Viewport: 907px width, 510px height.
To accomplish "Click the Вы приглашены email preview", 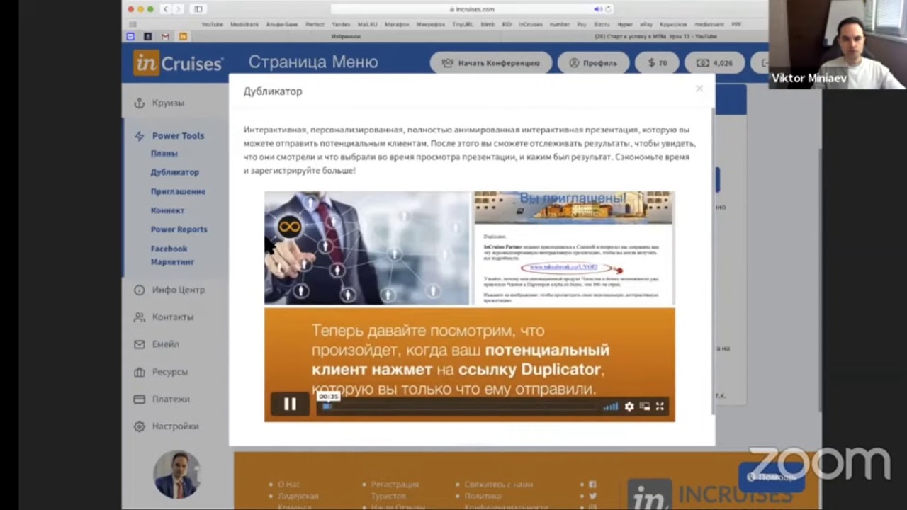I will (x=574, y=248).
